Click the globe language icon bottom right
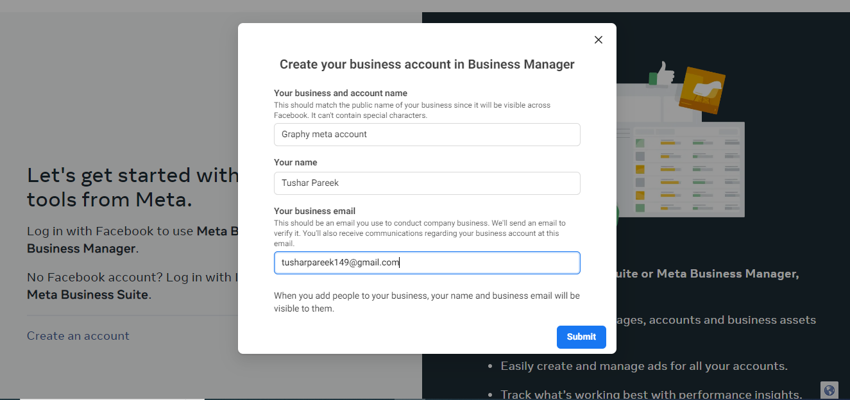 (829, 390)
